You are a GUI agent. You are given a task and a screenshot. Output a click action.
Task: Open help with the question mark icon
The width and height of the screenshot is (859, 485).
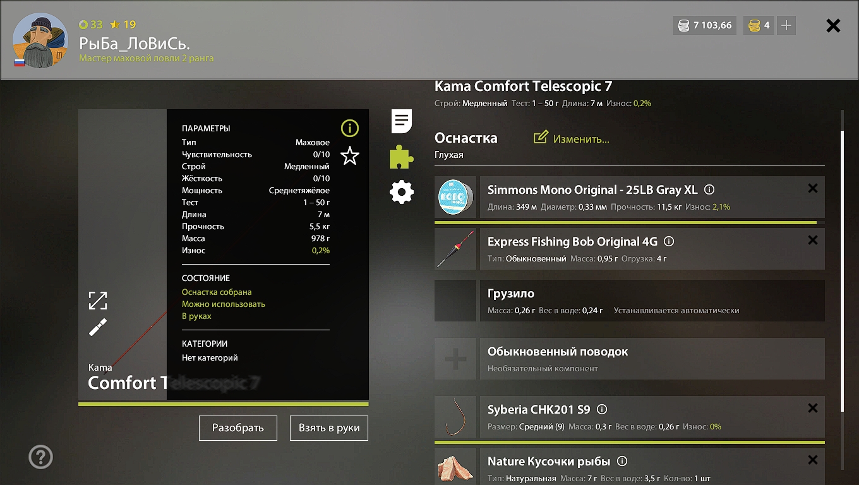(41, 457)
